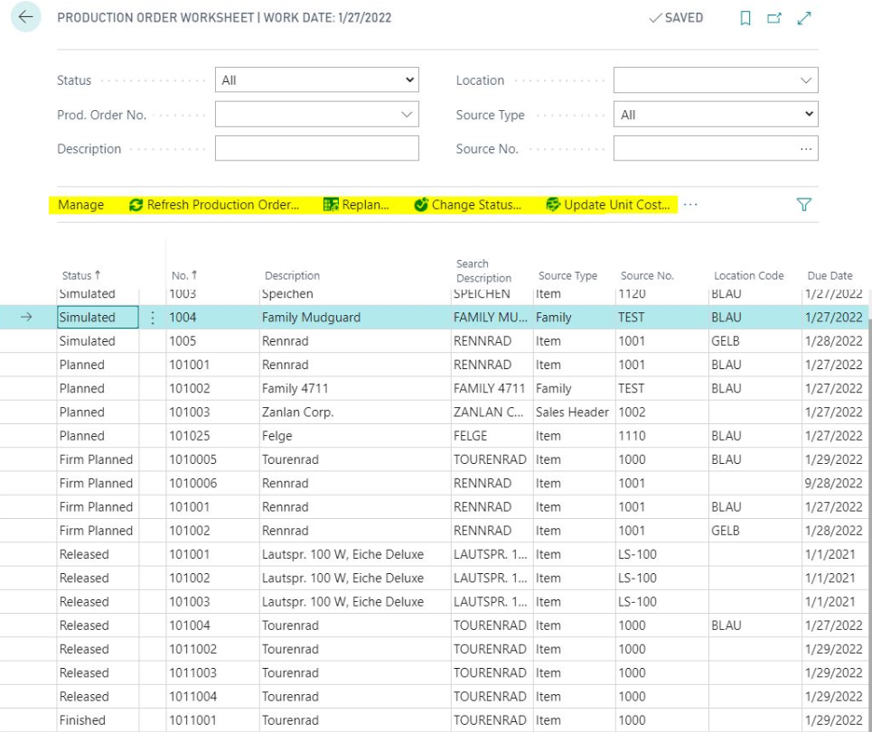Open the Source Type dropdown

[715, 115]
